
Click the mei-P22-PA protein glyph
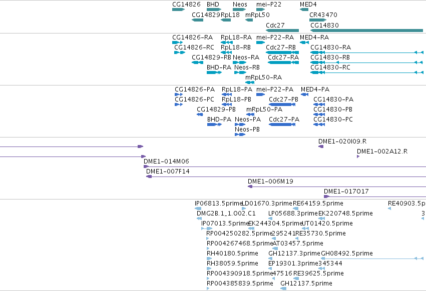pos(260,94)
